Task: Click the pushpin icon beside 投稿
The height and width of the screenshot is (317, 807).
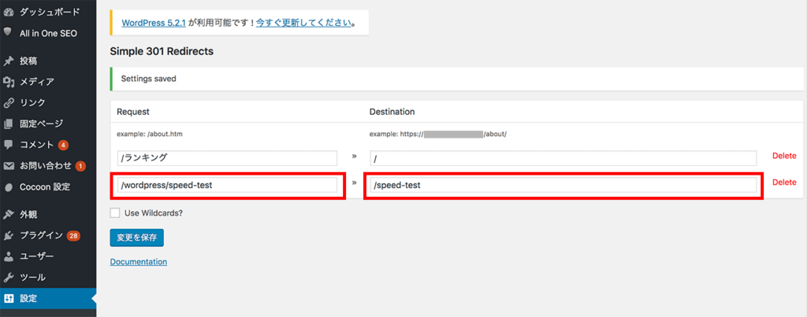Action: [x=8, y=61]
